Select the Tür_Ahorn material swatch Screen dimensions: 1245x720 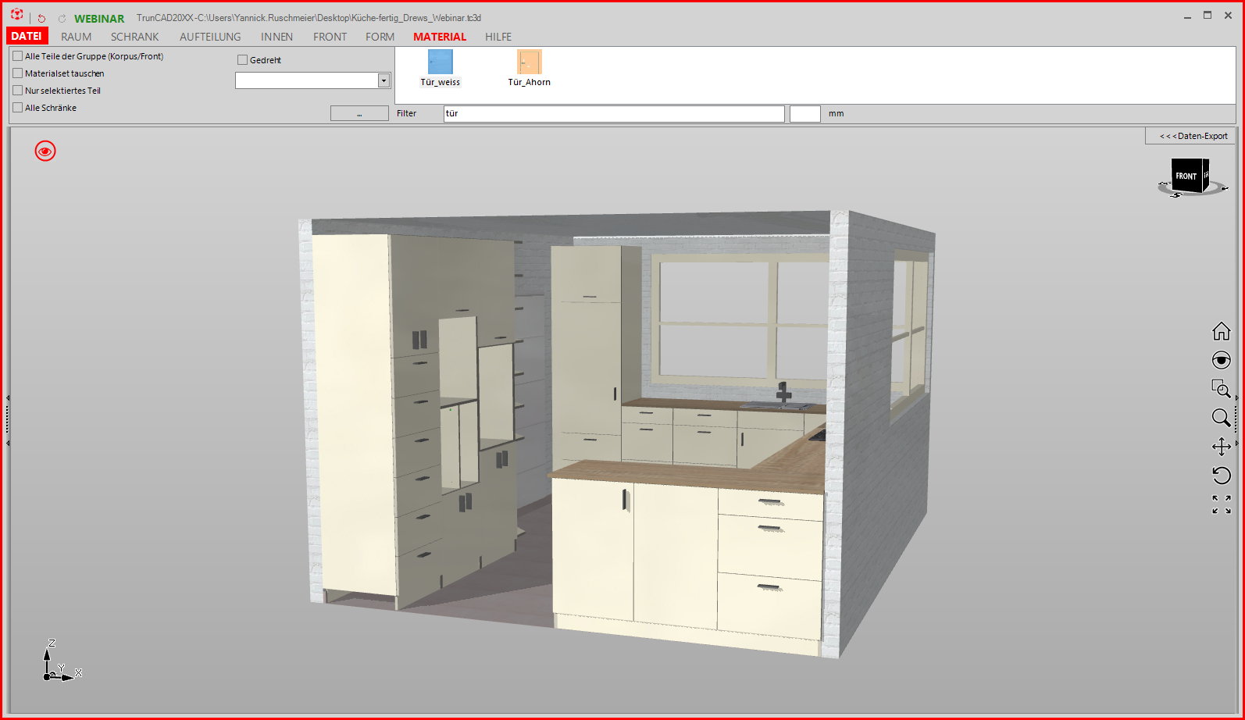(x=529, y=67)
